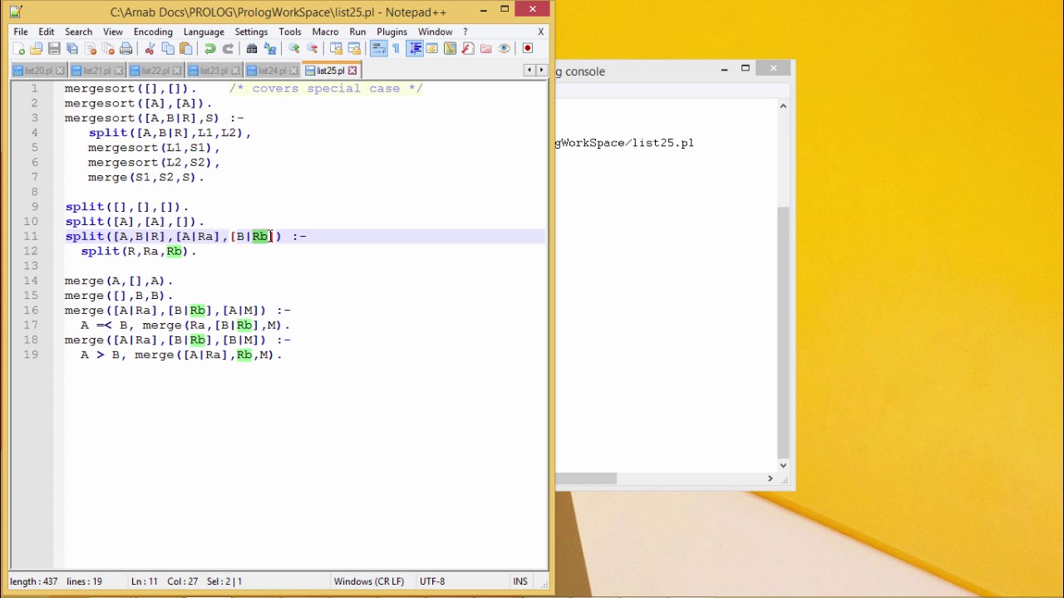
Task: Open the Tools menu
Action: click(290, 32)
